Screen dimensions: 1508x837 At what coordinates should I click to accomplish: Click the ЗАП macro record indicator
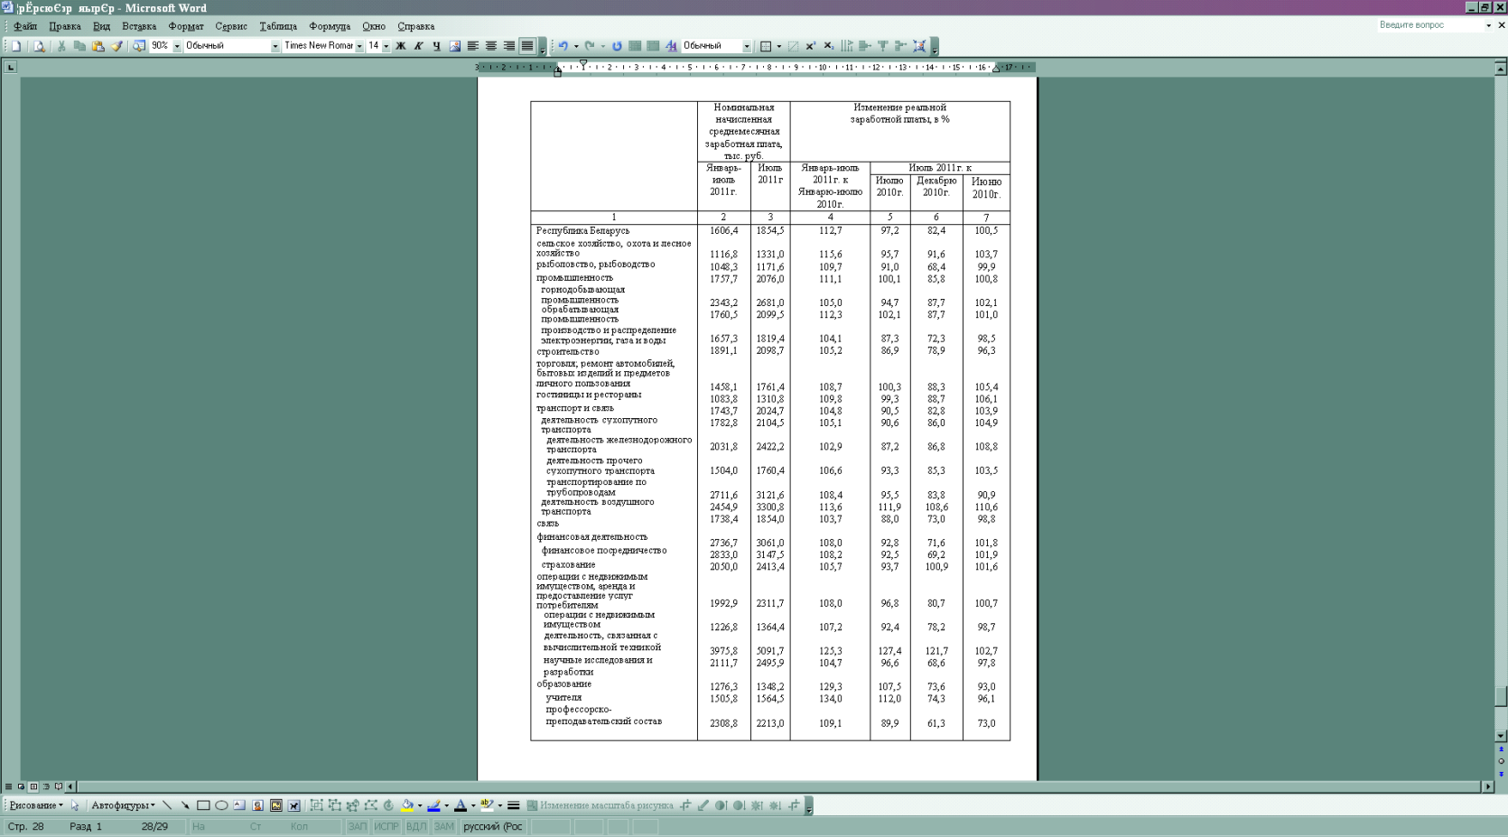pos(358,826)
